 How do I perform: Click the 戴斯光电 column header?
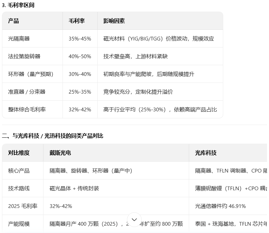60,153
